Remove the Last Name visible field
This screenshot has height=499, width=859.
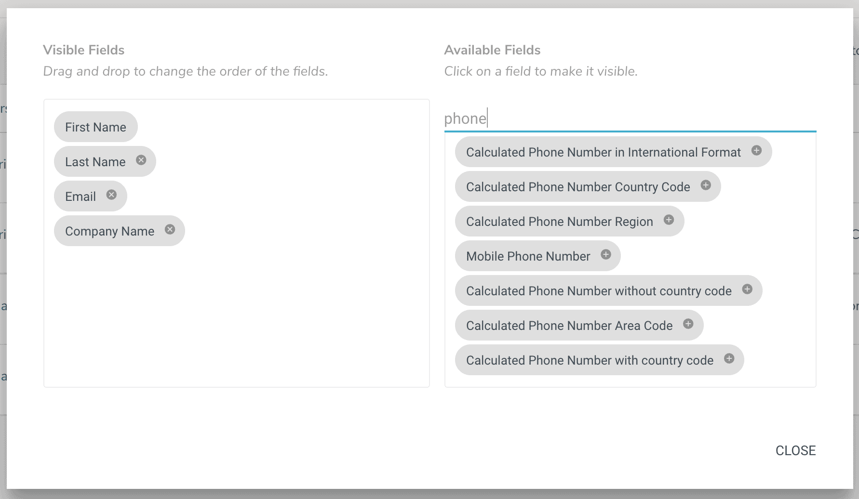pos(141,160)
